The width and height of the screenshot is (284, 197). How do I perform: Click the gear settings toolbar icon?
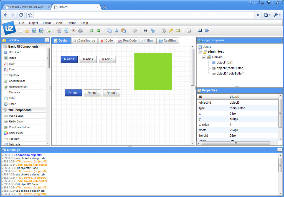pyautogui.click(x=135, y=31)
